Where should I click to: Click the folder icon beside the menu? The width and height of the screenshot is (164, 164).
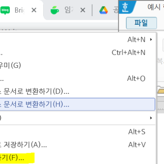click(x=160, y=89)
